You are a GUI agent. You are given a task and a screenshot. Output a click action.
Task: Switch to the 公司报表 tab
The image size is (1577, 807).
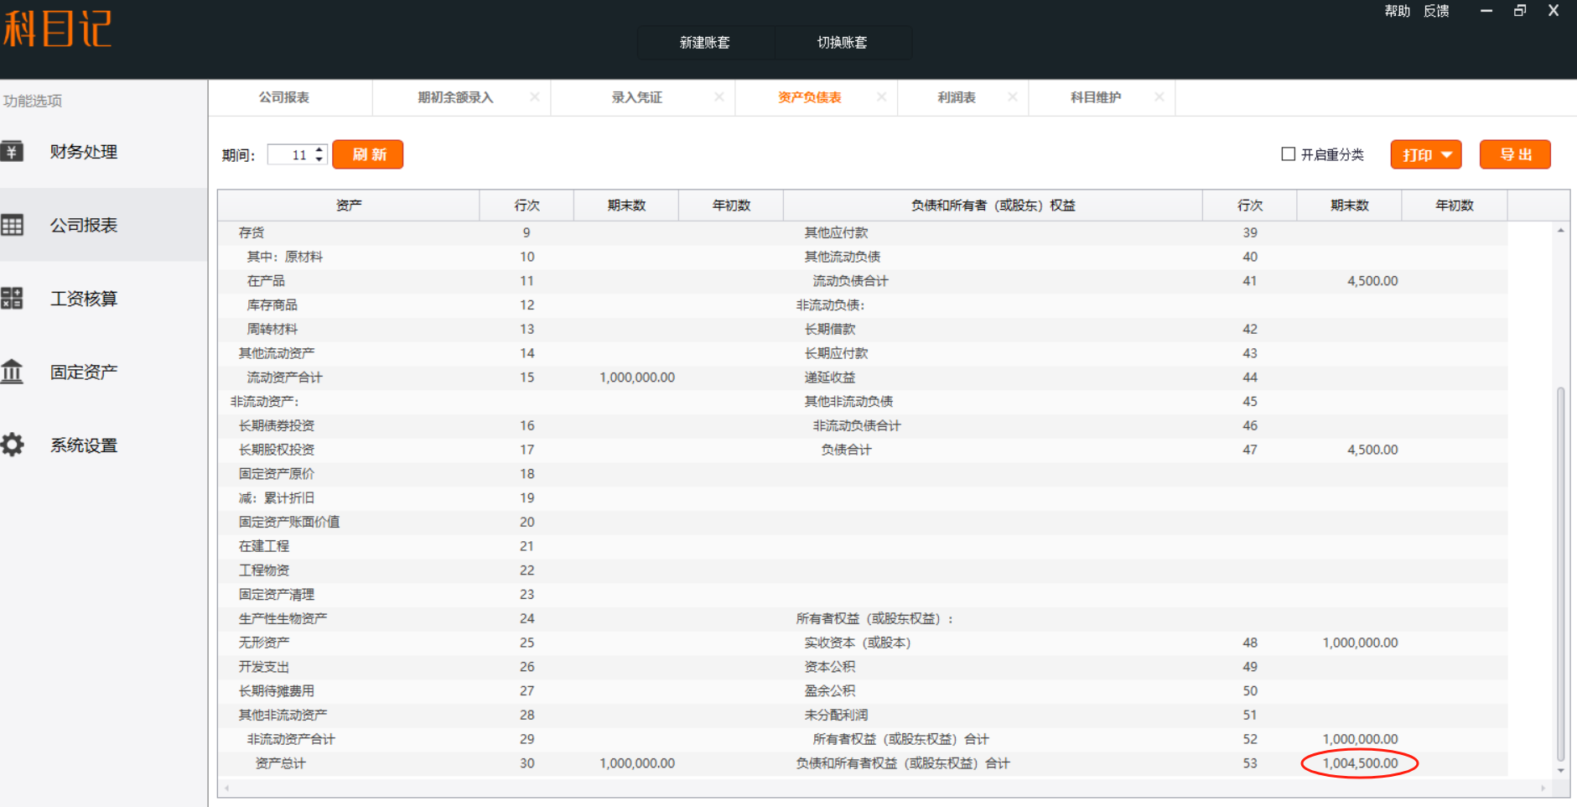[x=283, y=97]
